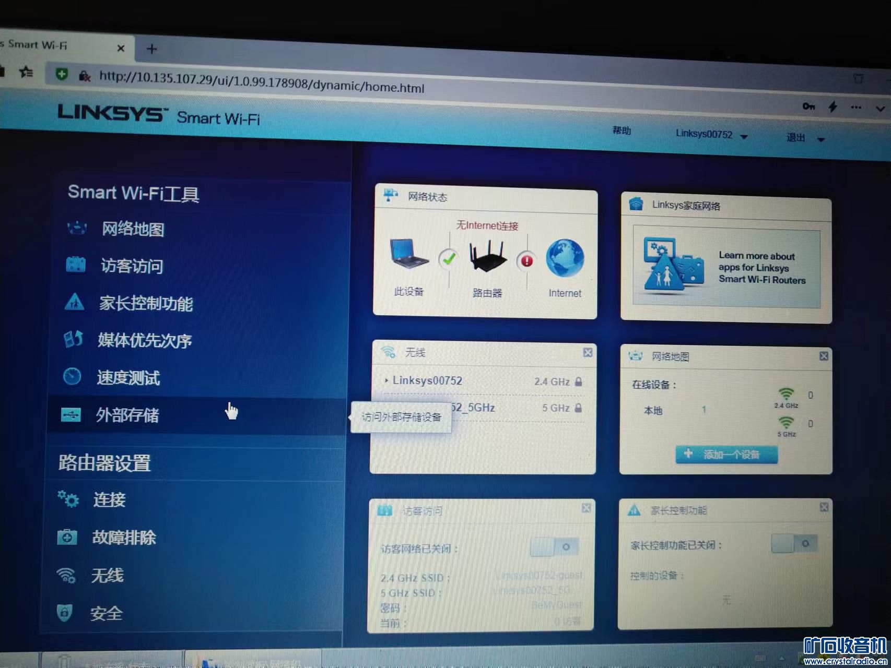Click the 网络状态 widget header icon
The width and height of the screenshot is (891, 668).
pyautogui.click(x=391, y=195)
